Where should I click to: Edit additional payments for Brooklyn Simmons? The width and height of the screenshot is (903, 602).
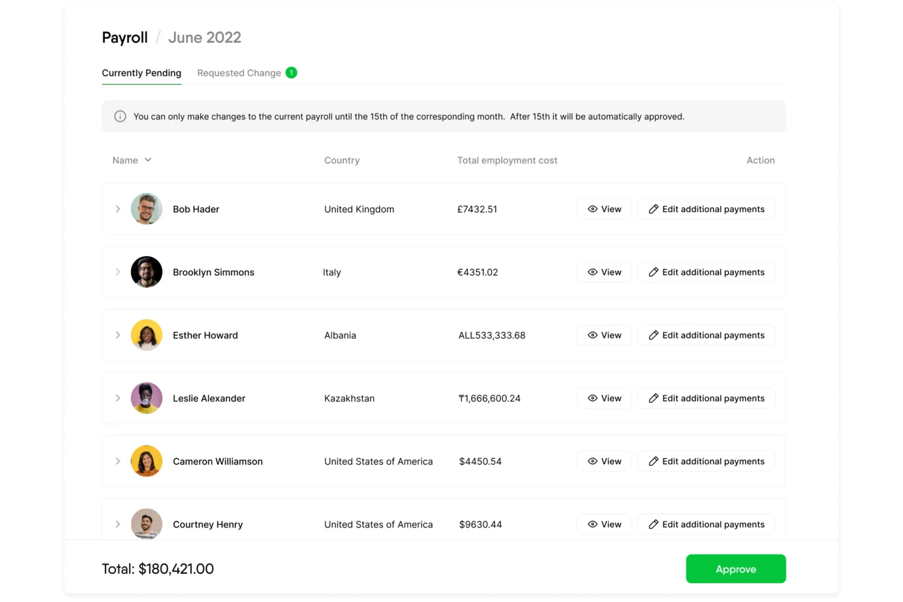tap(707, 272)
